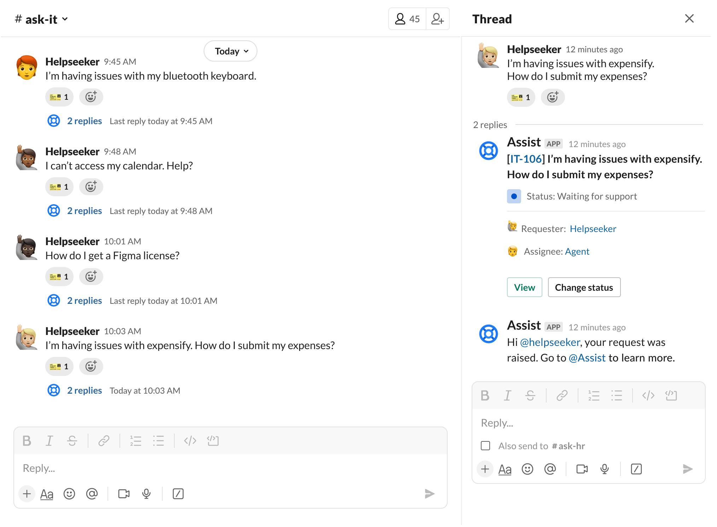
Task: Send the thread reply
Action: (687, 469)
